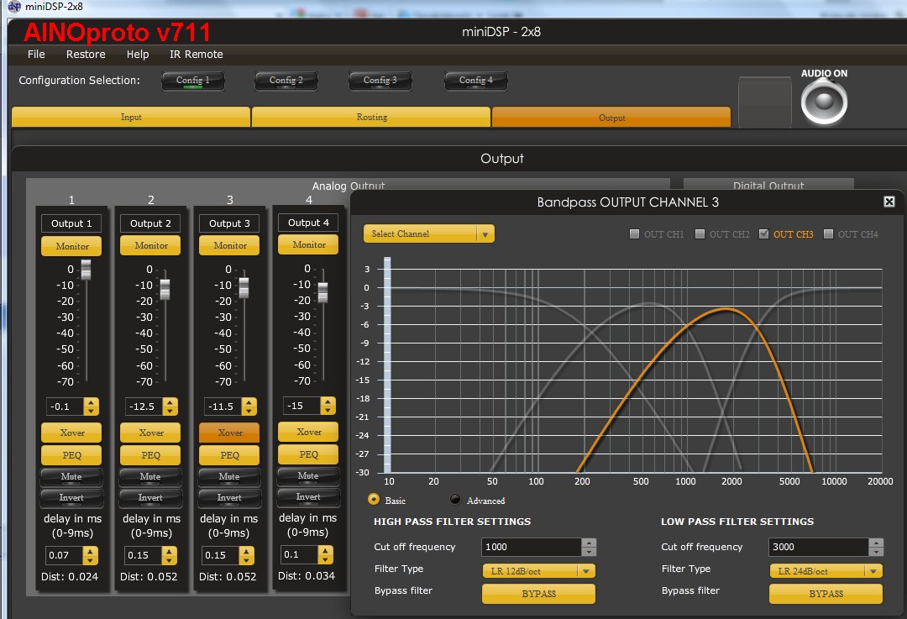
Task: Invert phase on Output 4
Action: [x=308, y=496]
